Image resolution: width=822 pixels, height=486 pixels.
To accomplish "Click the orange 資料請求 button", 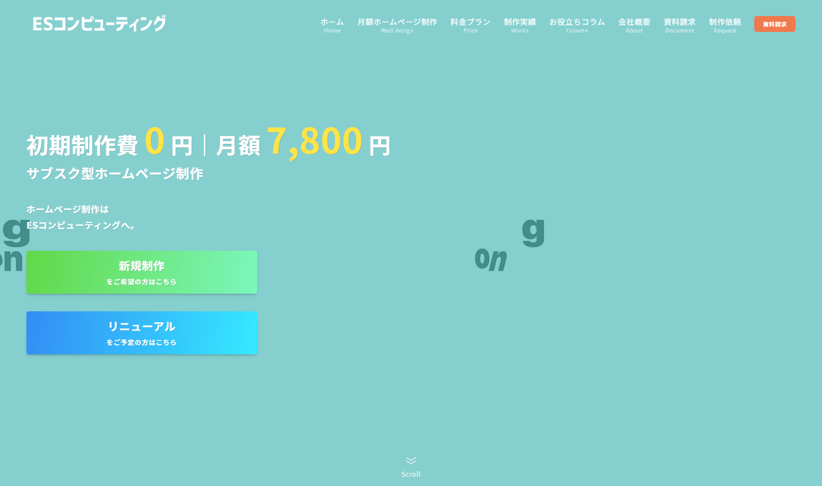I will [775, 24].
